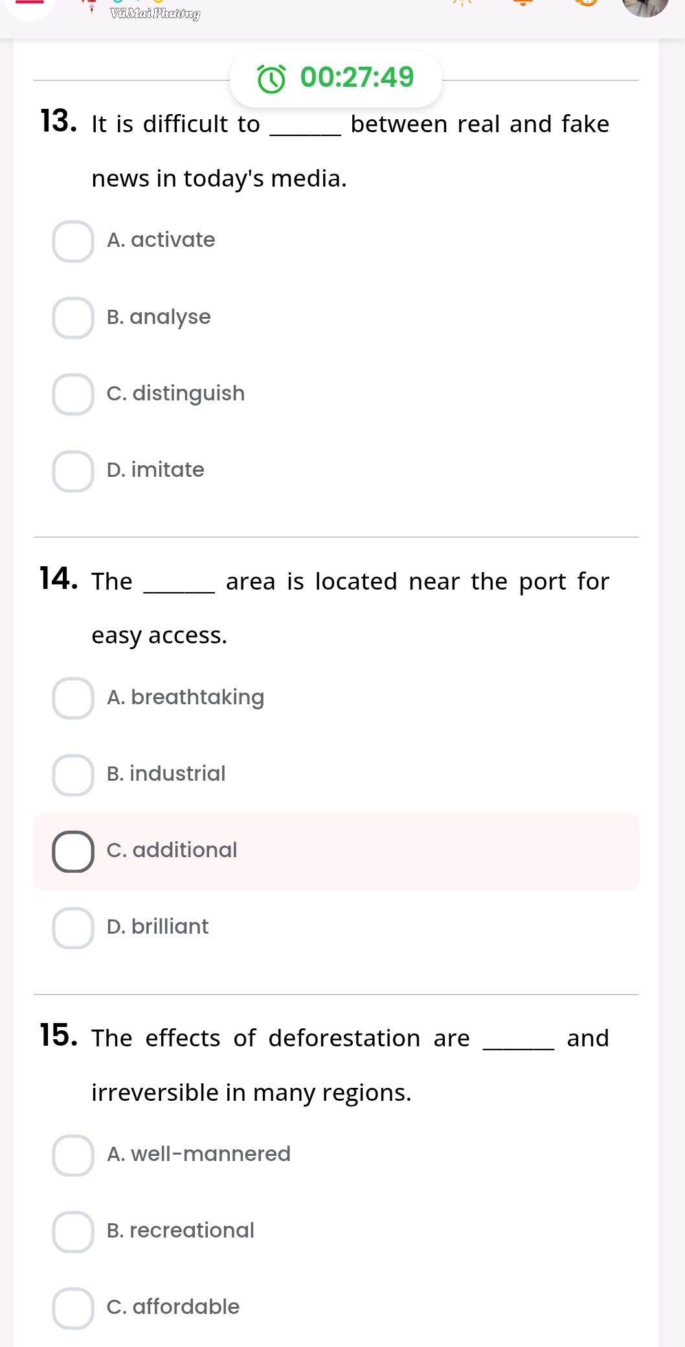685x1347 pixels.
Task: Click the 00:27:49 countdown timer
Action: click(357, 78)
